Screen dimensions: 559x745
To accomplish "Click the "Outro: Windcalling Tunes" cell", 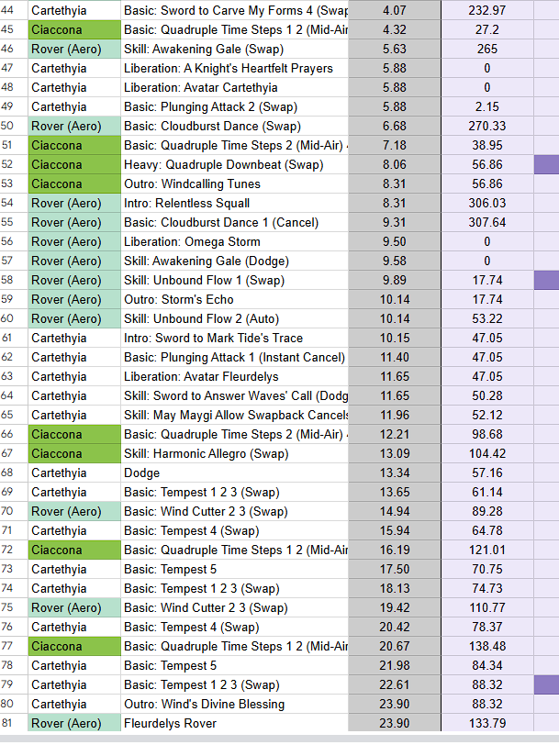I will tap(235, 183).
